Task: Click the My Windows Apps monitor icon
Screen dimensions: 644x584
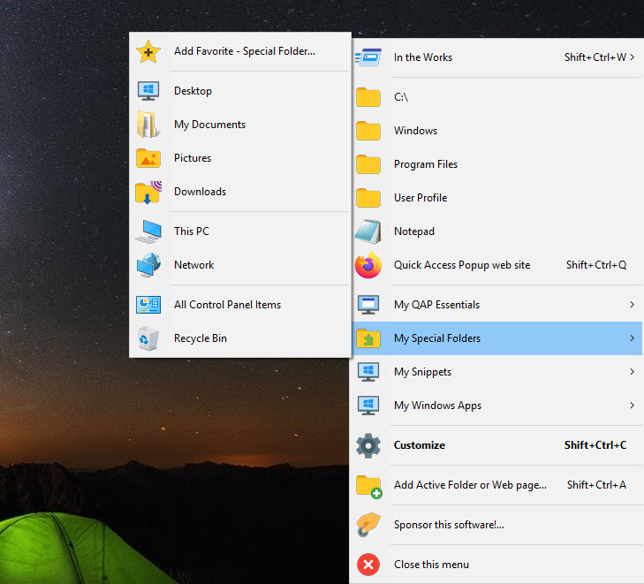Action: click(x=368, y=406)
